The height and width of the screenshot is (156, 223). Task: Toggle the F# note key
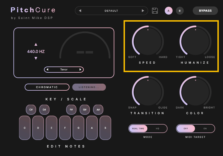point(71,109)
